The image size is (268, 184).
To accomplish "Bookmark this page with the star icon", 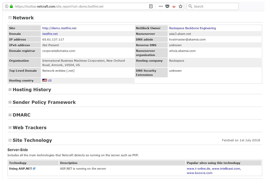I will [181, 6].
